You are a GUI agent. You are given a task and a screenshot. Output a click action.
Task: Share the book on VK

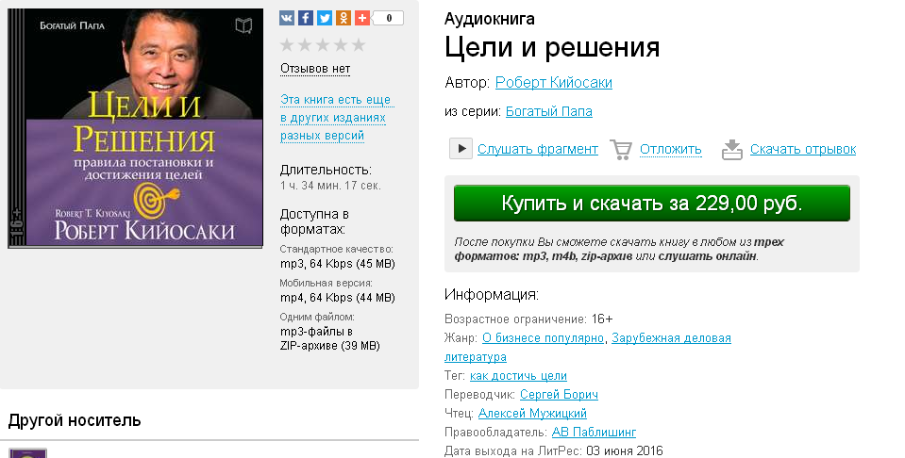coord(287,18)
